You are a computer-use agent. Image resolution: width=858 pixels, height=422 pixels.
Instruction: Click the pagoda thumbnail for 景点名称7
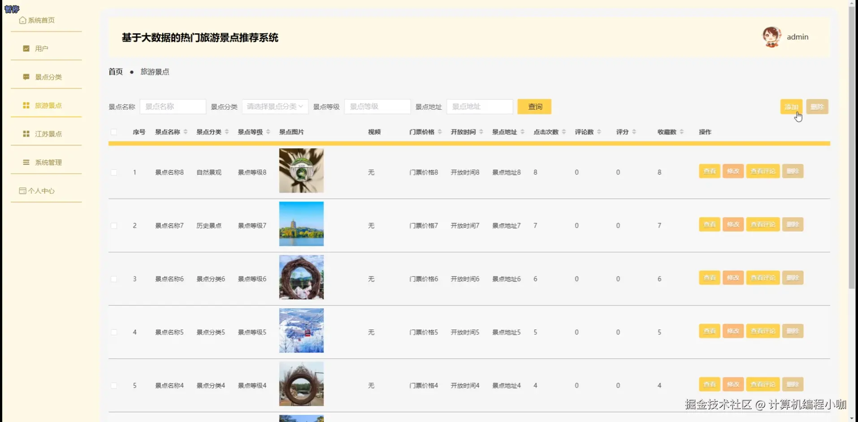tap(301, 224)
